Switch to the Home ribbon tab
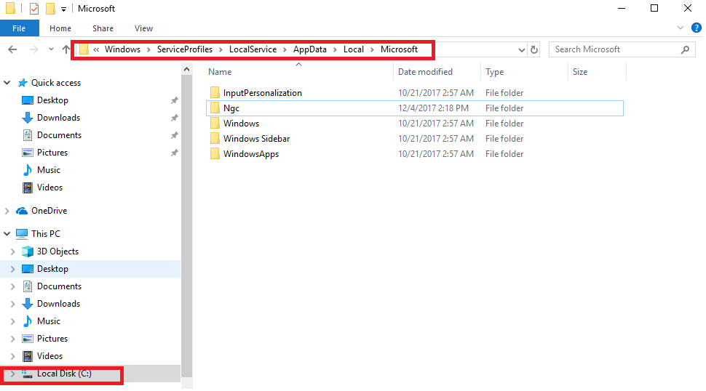Viewport: 706px width, 391px height. [60, 28]
